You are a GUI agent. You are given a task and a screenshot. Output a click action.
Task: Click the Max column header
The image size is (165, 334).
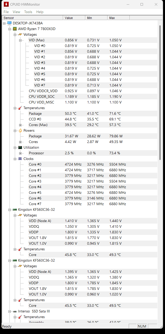(x=119, y=18)
